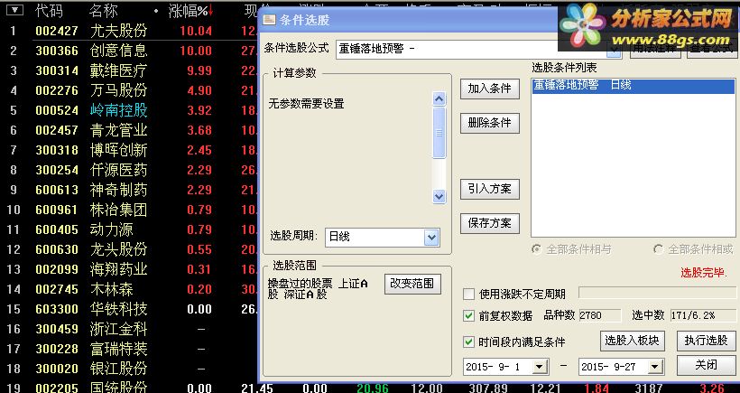This screenshot has height=393, width=740.
Task: Click the 加入条件 button
Action: pyautogui.click(x=490, y=89)
